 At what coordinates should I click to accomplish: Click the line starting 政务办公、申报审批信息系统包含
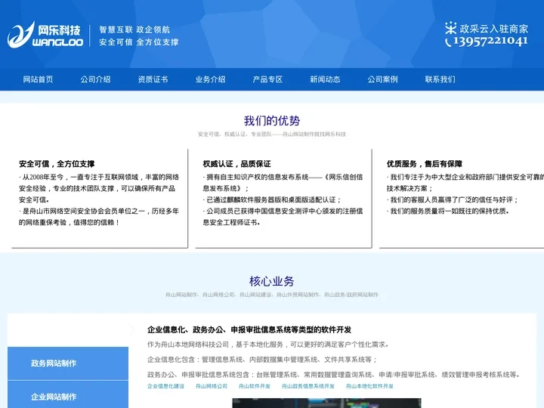point(334,375)
